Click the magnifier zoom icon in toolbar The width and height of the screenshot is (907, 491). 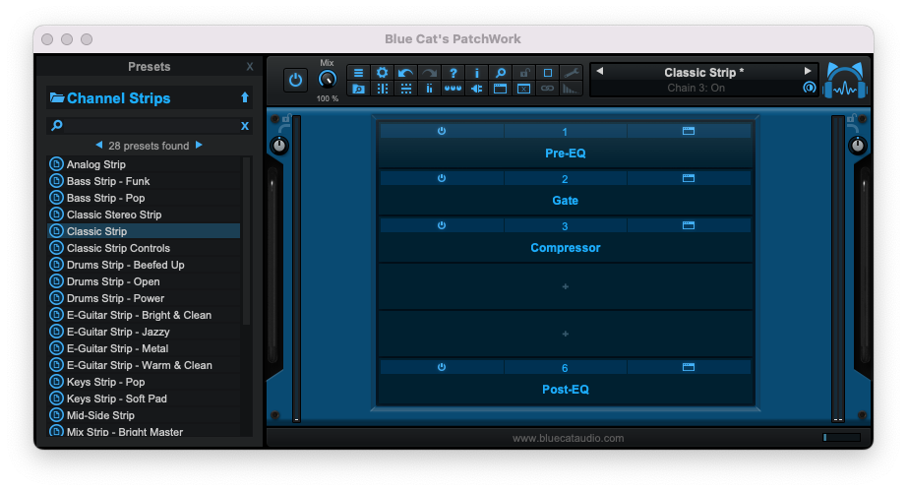pos(501,73)
